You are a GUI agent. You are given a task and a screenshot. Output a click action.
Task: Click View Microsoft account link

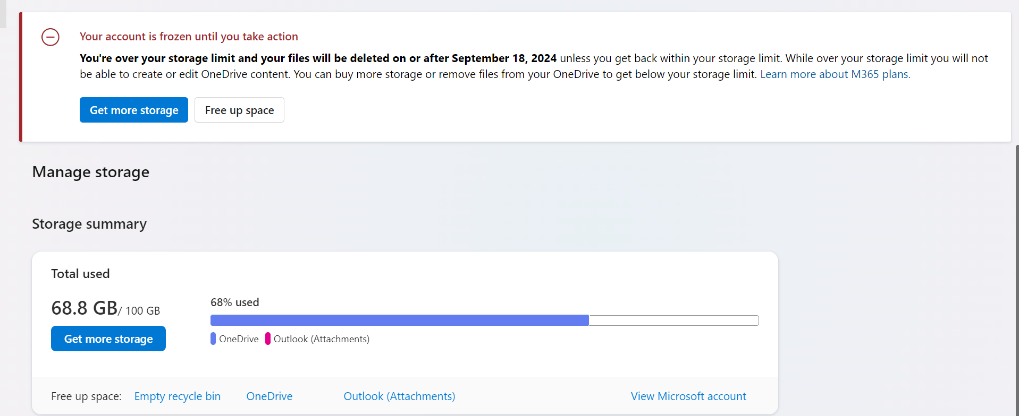(x=688, y=396)
